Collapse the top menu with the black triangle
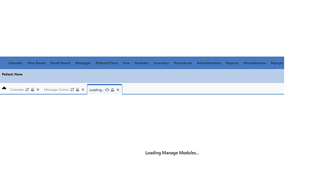Viewport: 334px width, 187px height. (4, 88)
